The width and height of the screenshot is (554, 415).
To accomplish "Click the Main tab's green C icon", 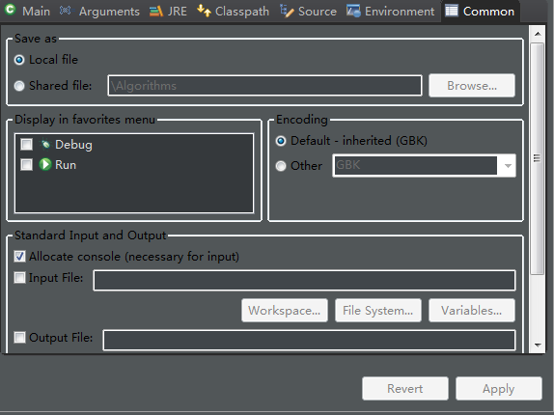I will click(x=10, y=10).
